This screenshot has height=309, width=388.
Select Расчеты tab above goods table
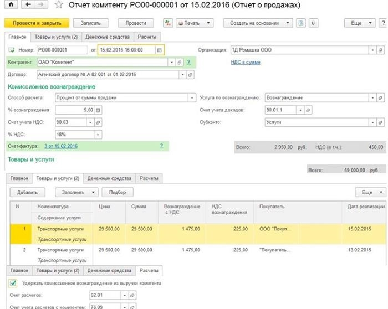point(149,178)
